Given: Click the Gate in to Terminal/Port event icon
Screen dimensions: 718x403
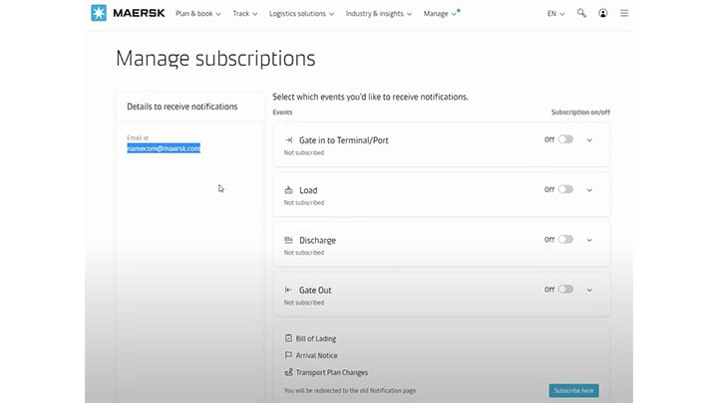Looking at the screenshot, I should [288, 140].
